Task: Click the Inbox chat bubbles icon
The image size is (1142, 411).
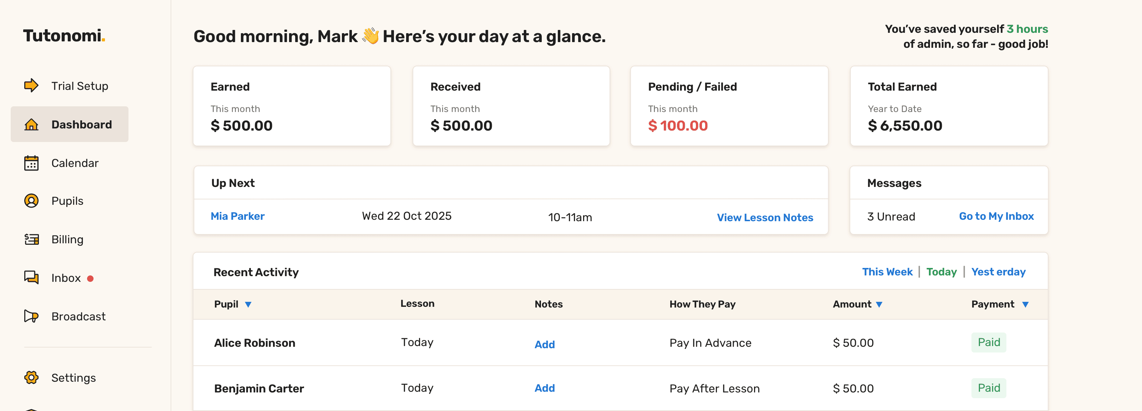Action: pos(31,278)
